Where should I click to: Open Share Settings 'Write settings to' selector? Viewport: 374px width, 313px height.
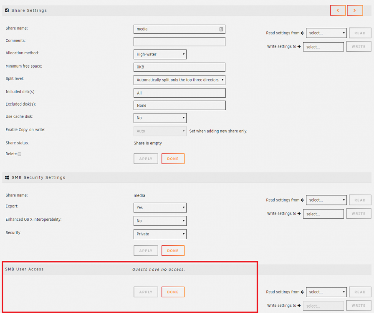[x=323, y=47]
